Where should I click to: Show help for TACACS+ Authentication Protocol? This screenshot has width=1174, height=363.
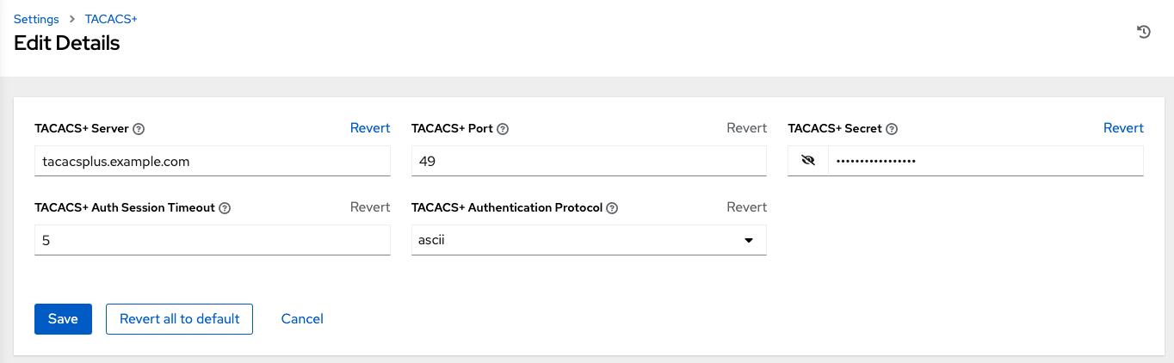point(612,208)
